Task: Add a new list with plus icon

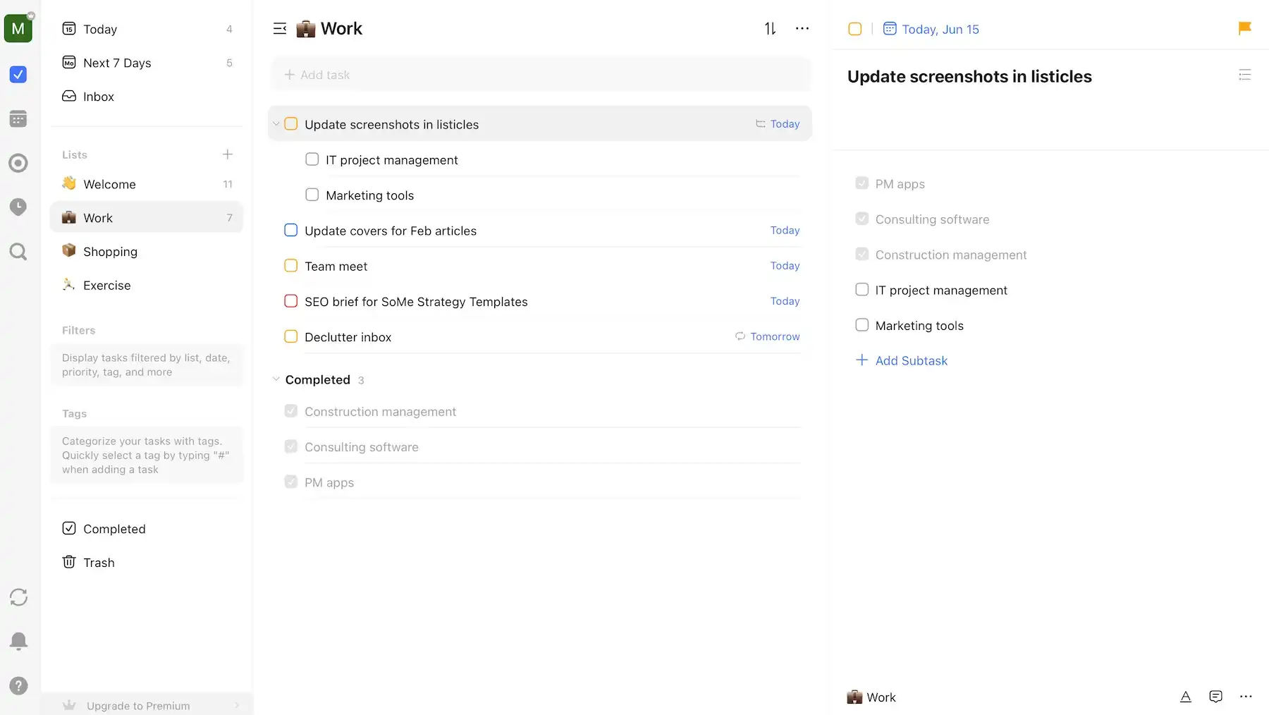Action: 228,154
